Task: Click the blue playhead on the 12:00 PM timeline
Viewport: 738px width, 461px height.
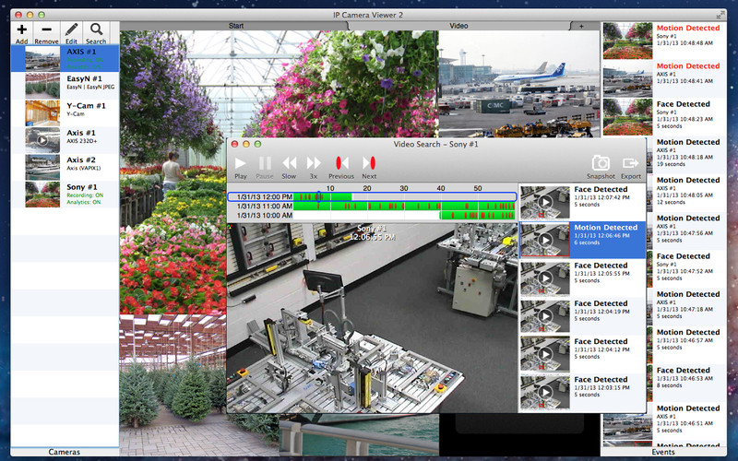Action: pos(318,196)
